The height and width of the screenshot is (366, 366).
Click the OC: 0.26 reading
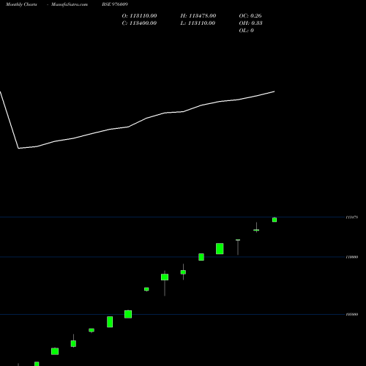pyautogui.click(x=250, y=16)
